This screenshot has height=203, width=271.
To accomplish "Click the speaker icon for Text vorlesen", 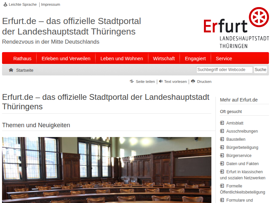I will pos(161,82).
